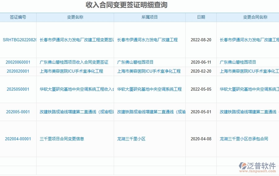Open 广东佛山碧桂园项目收入合同变更签证 change name
Screen dimensions: 279x176
click(74, 62)
